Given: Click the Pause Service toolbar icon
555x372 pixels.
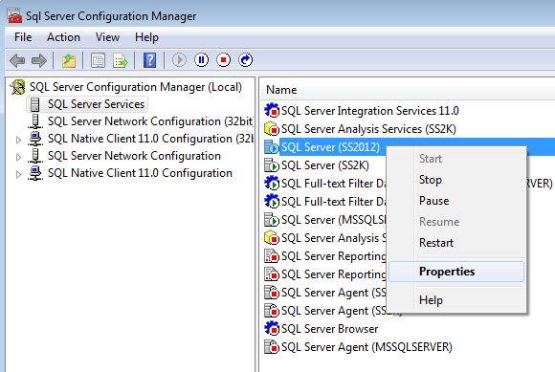Looking at the screenshot, I should [201, 59].
